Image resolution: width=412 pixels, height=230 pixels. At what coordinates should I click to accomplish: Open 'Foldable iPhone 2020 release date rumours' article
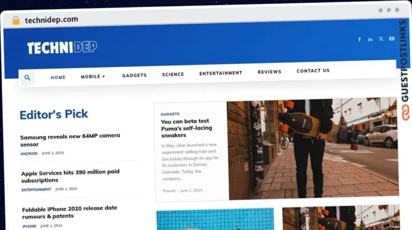[x=70, y=212]
